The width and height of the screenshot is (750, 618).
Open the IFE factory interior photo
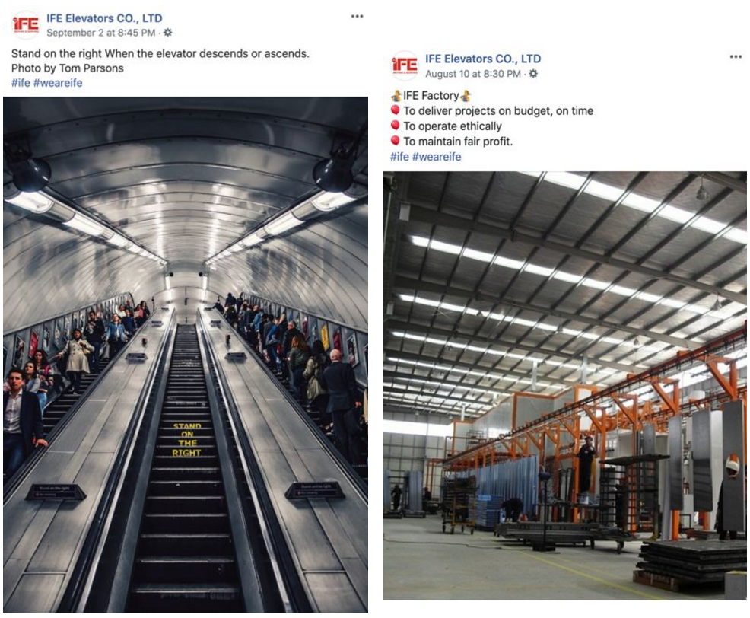[x=565, y=386]
